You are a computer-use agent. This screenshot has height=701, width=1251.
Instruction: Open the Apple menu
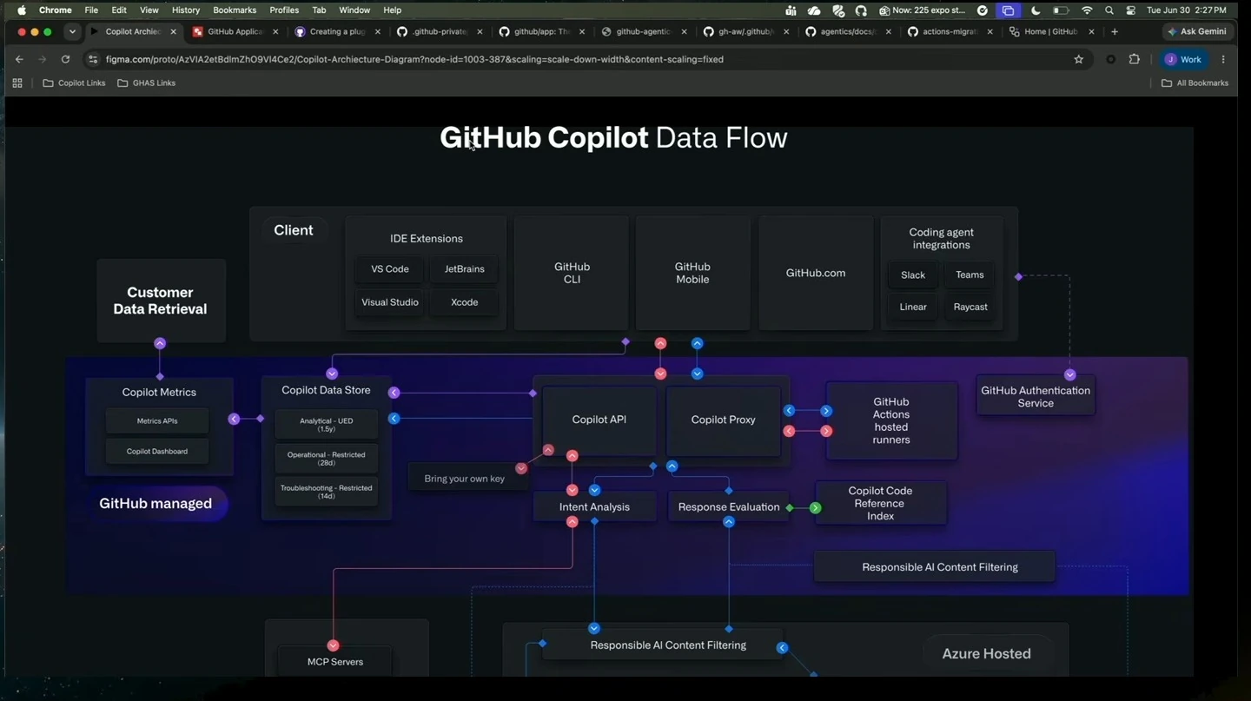coord(21,10)
